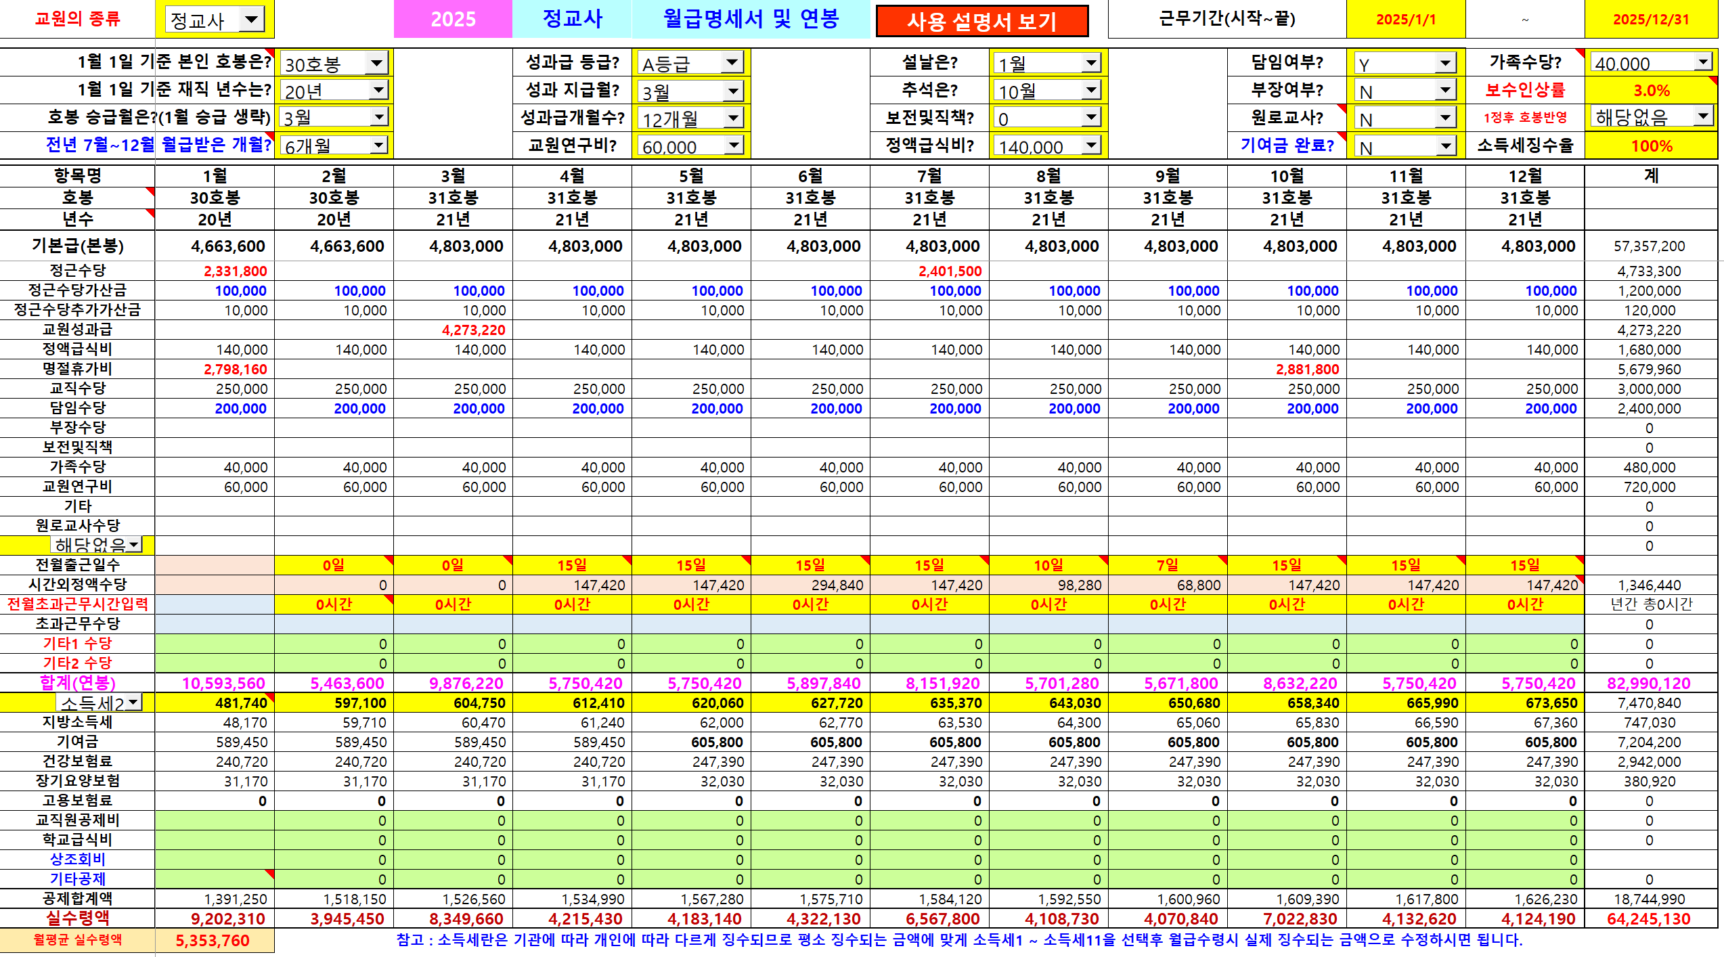Select the pink 2025 year cell
Image resolution: width=1724 pixels, height=957 pixels.
tap(453, 19)
